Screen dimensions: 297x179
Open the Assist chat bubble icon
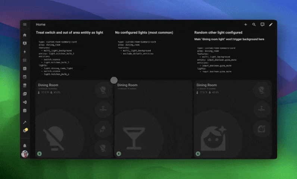click(262, 25)
